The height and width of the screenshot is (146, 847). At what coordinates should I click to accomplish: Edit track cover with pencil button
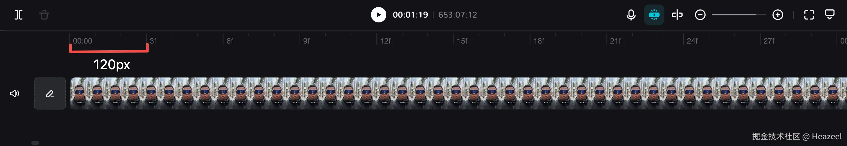pos(50,94)
